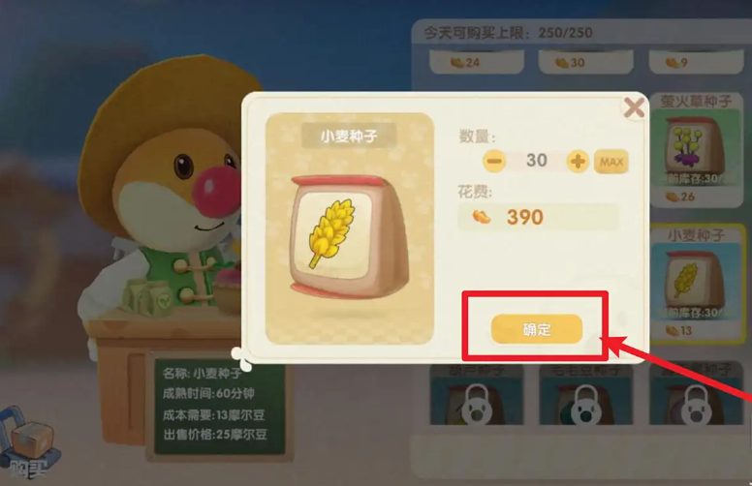Click the first locked seed slot
Image resolution: width=752 pixels, height=486 pixels.
(x=477, y=394)
